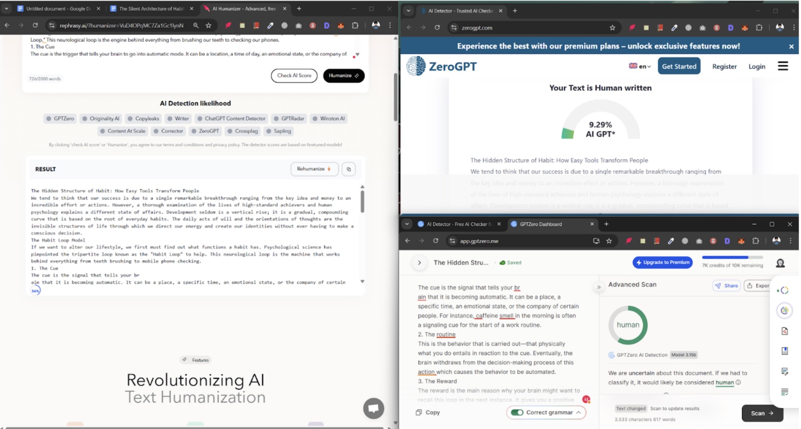Click the Humanize button in Rephrasy
This screenshot has height=429, width=801.
344,76
